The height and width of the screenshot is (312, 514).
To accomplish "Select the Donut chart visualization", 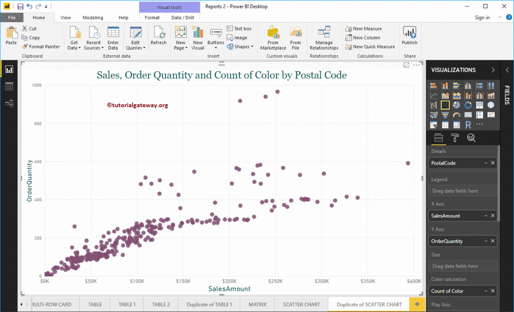I will coord(468,104).
